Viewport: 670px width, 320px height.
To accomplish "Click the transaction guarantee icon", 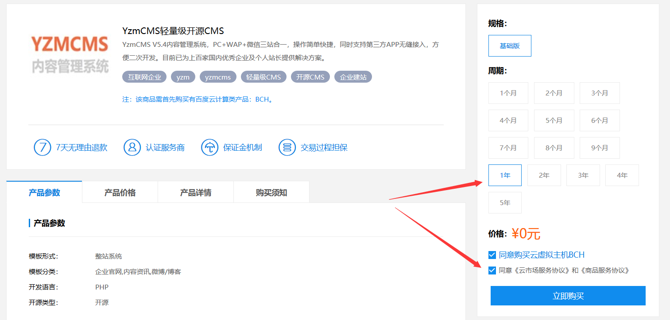I will tap(287, 147).
